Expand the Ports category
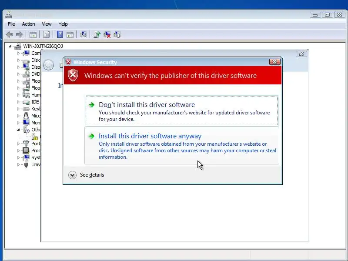 [18, 144]
